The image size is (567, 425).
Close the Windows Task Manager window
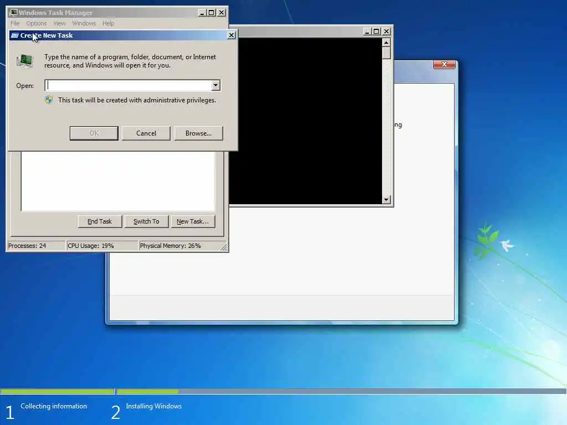pos(221,13)
